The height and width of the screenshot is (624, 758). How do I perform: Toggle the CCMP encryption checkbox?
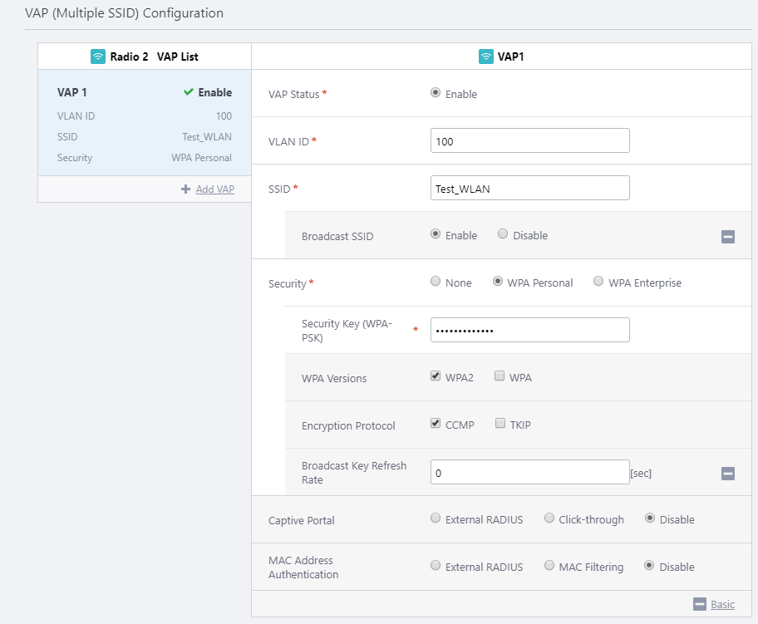[x=436, y=424]
